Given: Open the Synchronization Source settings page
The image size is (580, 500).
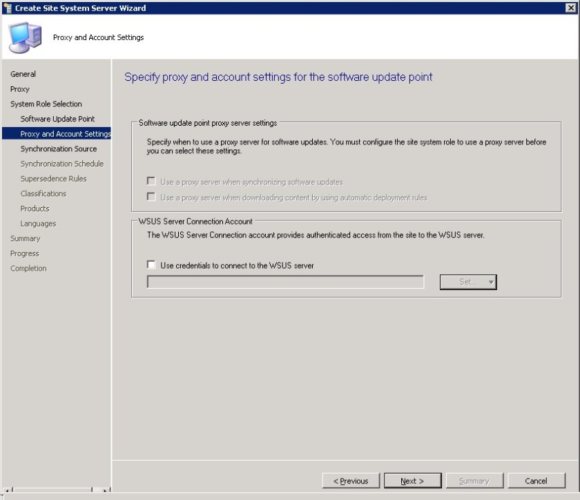Looking at the screenshot, I should click(x=59, y=148).
